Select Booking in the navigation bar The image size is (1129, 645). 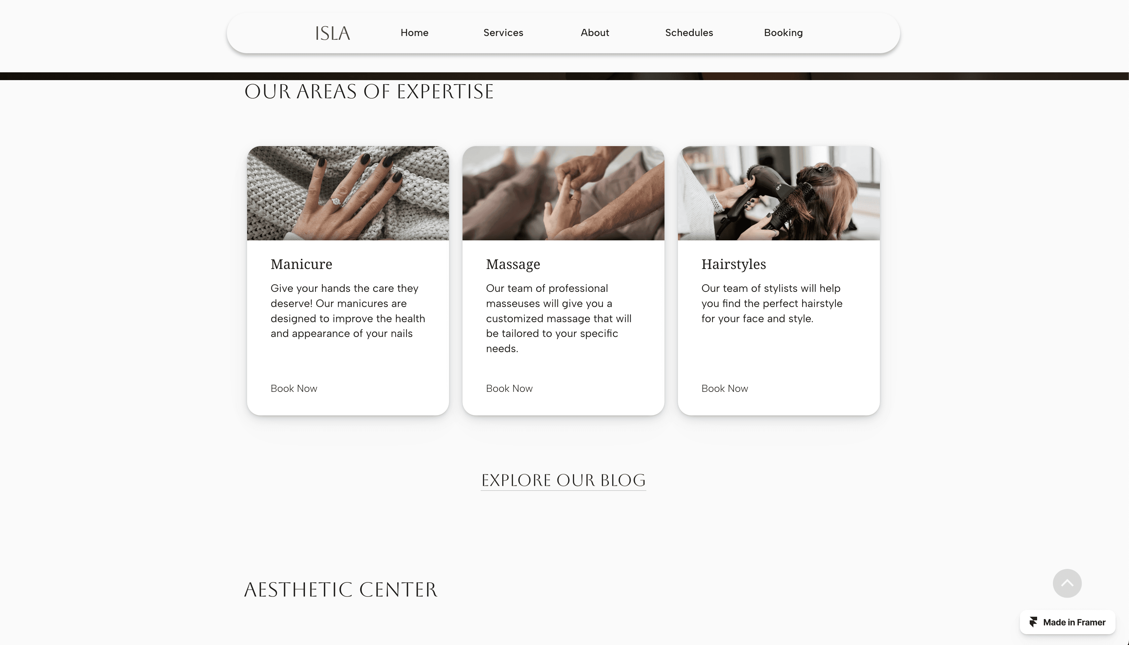tap(783, 33)
